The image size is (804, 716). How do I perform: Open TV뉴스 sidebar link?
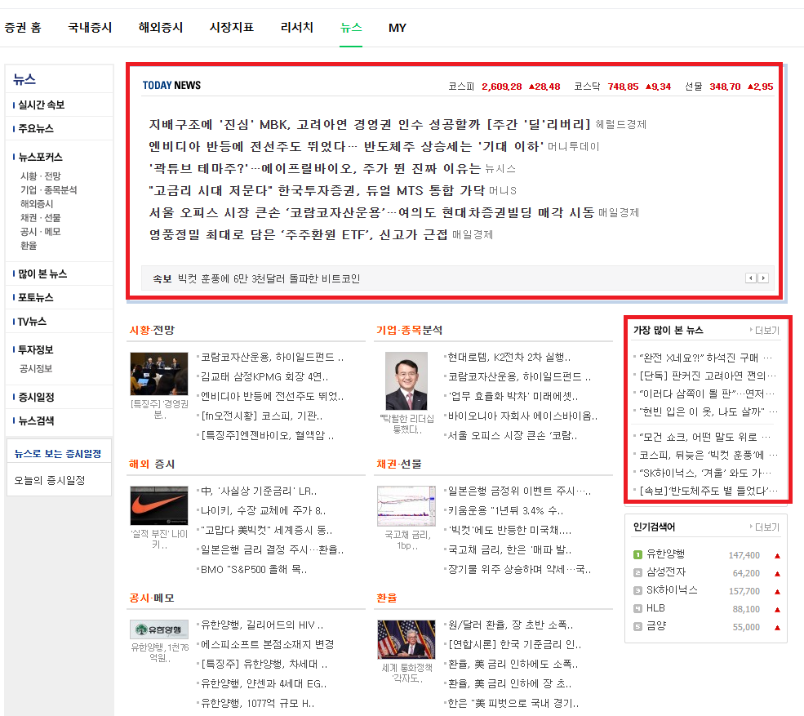(32, 322)
